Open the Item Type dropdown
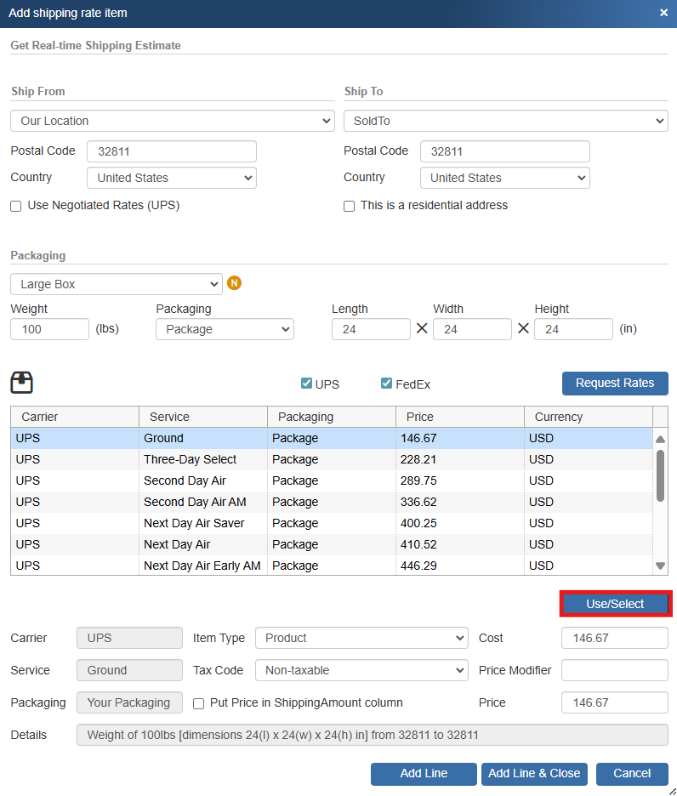 pyautogui.click(x=361, y=638)
